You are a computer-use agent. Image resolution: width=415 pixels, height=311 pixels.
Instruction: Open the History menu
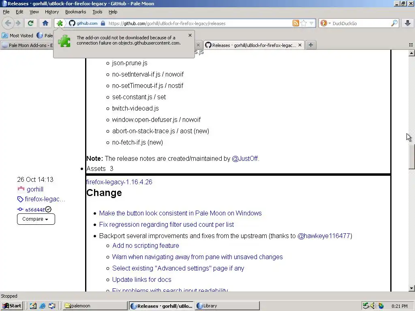click(51, 12)
